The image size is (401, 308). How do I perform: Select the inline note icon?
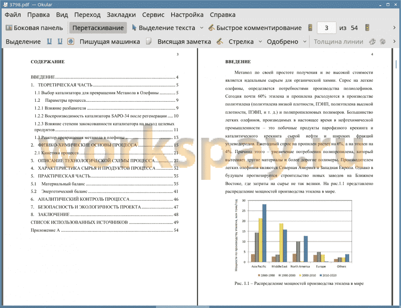(x=149, y=41)
